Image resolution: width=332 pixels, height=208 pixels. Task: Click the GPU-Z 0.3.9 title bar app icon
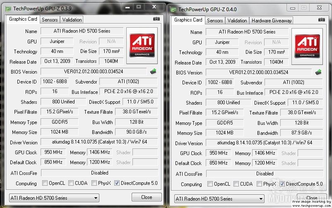pyautogui.click(x=8, y=9)
